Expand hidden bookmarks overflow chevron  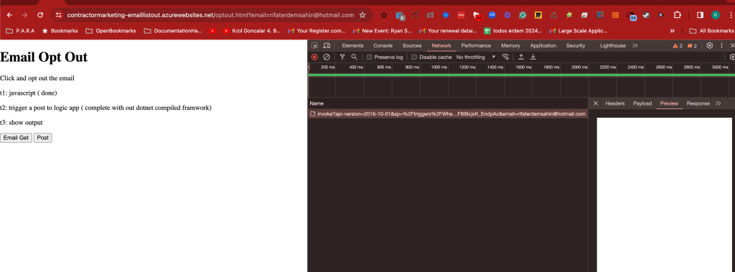(672, 31)
